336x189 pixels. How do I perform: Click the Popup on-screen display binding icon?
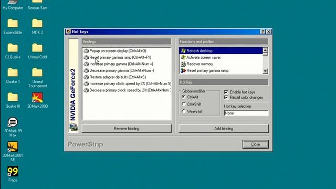pos(86,51)
